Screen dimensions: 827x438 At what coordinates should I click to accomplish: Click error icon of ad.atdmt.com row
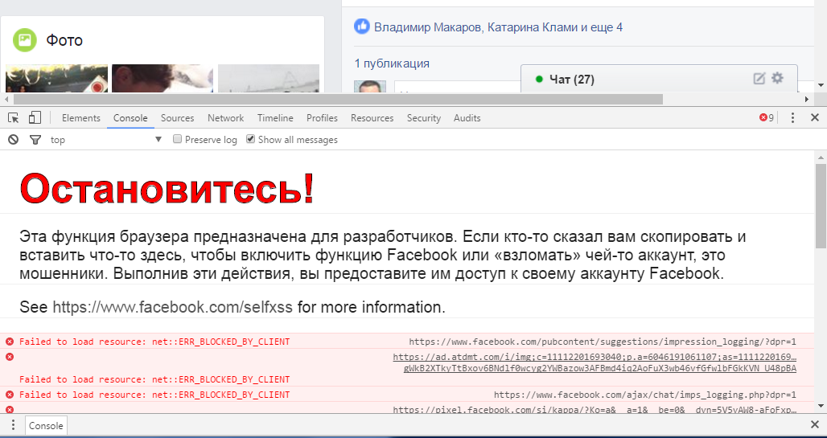tap(10, 357)
